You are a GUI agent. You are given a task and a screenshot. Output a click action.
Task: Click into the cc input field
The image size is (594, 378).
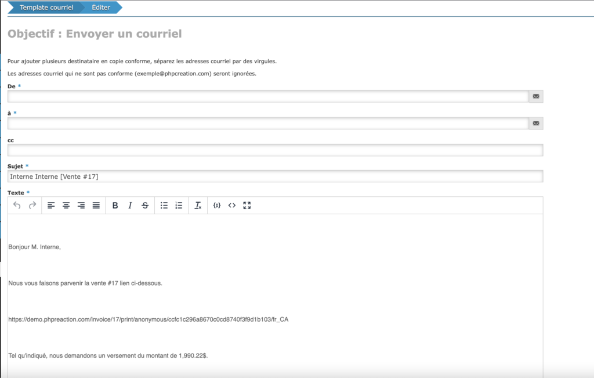[x=275, y=150]
